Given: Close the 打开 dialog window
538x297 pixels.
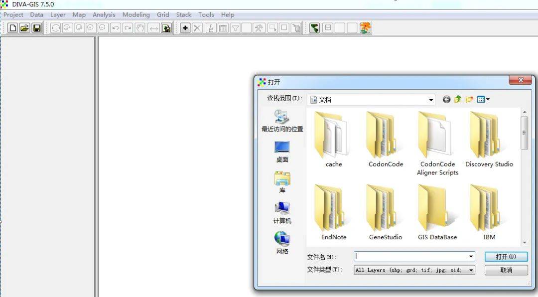Looking at the screenshot, I should 521,80.
